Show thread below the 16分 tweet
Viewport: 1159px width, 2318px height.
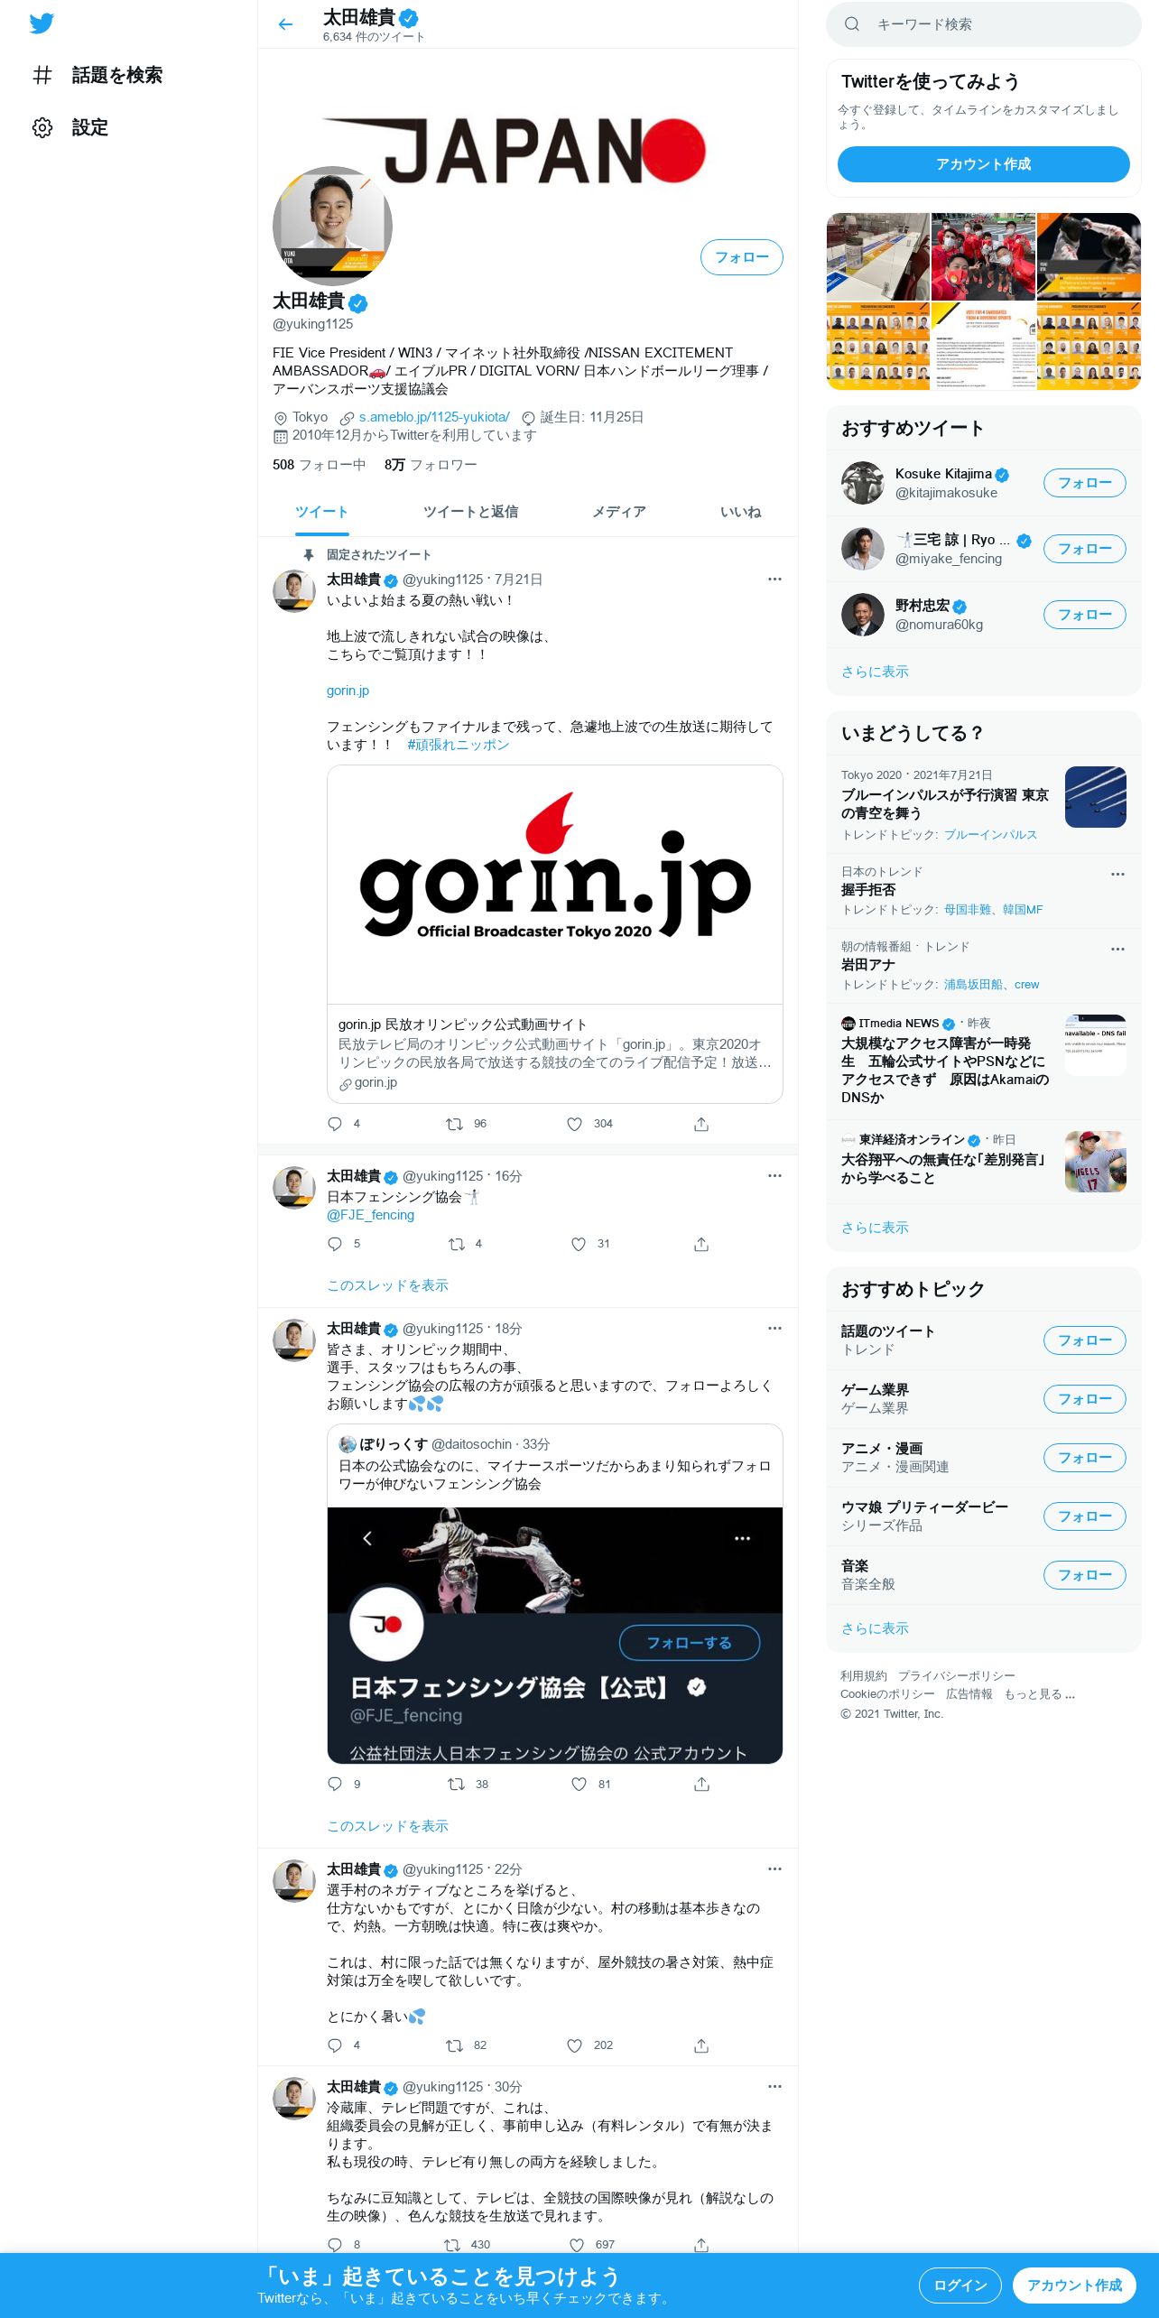click(x=387, y=1285)
